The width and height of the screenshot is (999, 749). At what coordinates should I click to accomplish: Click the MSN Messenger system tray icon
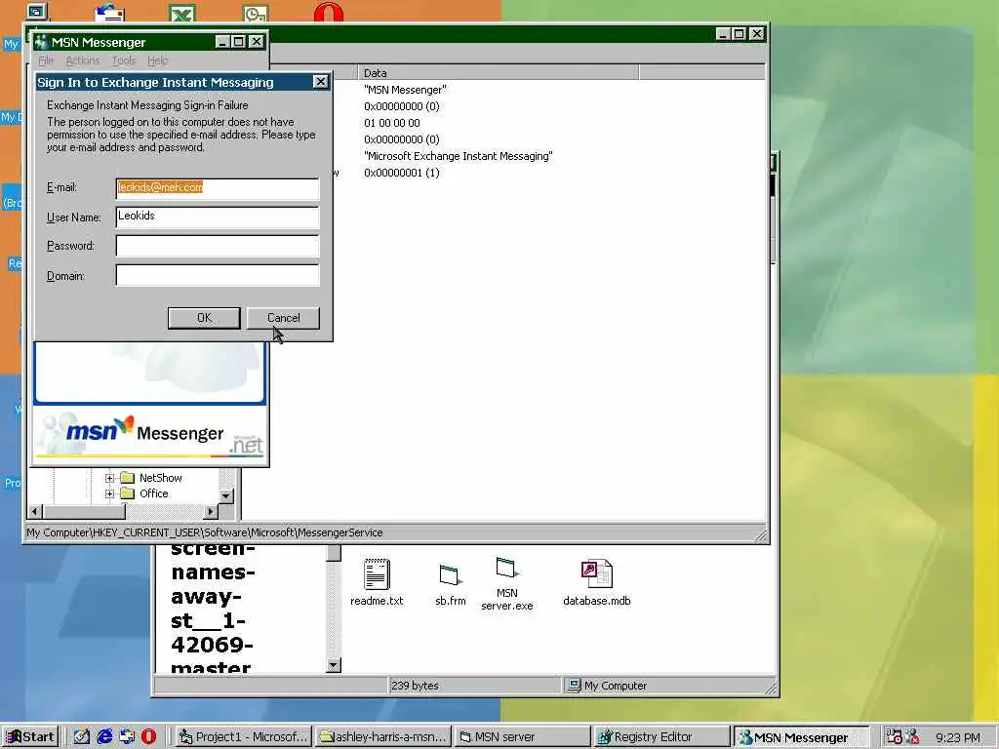pos(912,736)
